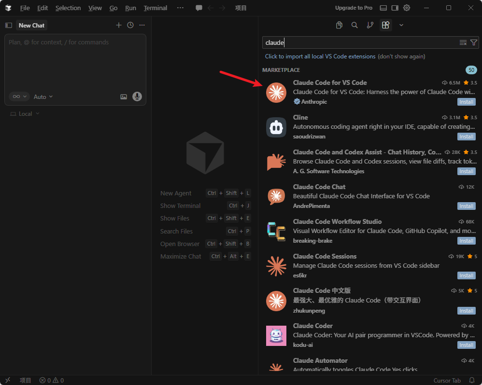Click Claude Code and Codex Assist icon
Screen dimensions: 482x385
(276, 162)
